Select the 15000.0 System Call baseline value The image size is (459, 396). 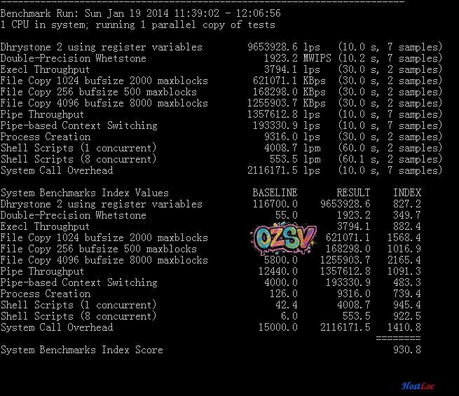[x=278, y=327]
